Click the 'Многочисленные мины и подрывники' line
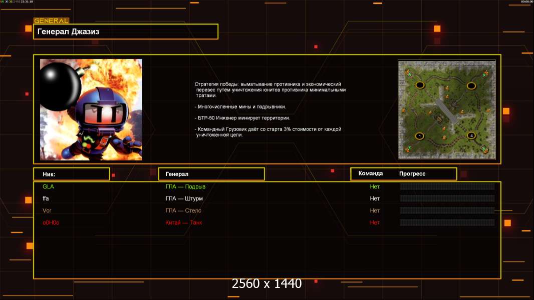Viewport: 534px width, 300px height. coord(240,106)
